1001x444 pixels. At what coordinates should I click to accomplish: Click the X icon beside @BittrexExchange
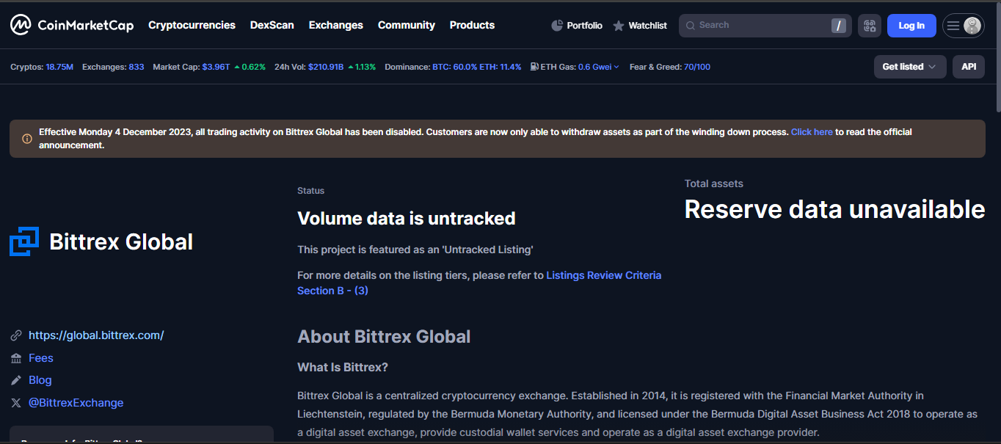tap(16, 403)
